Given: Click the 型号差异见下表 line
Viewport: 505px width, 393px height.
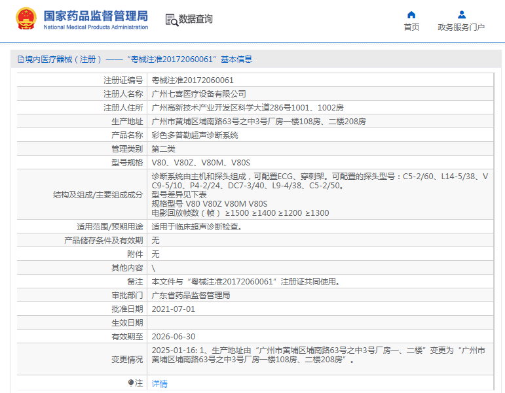Looking at the screenshot, I should (x=179, y=195).
